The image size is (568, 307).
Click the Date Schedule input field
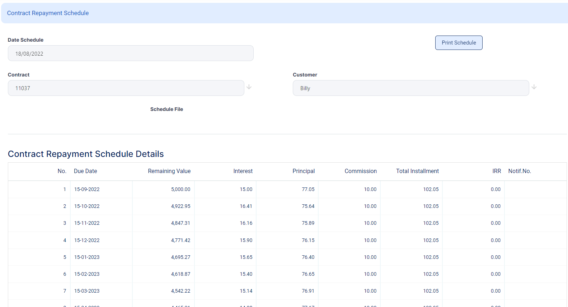131,54
